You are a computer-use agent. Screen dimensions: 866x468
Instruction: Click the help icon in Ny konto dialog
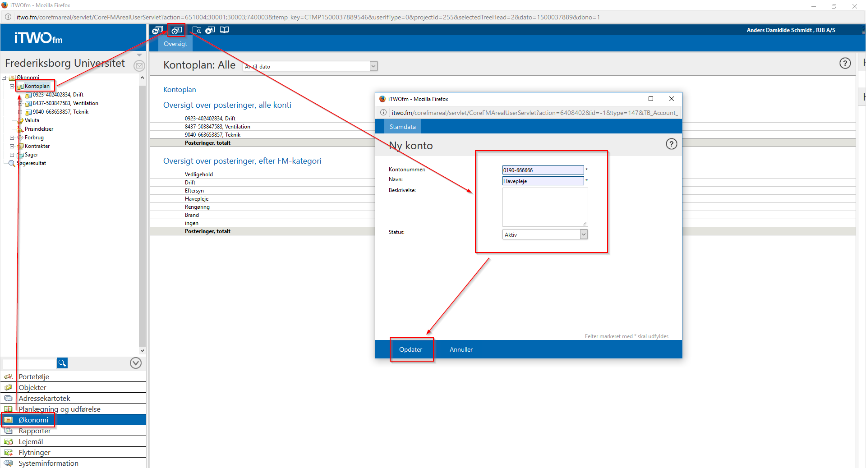coord(671,144)
